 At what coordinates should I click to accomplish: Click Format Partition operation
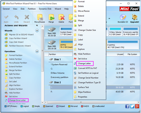[16, 55]
